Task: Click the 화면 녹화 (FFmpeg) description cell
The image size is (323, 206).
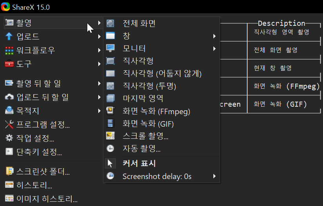Action: coord(287,86)
